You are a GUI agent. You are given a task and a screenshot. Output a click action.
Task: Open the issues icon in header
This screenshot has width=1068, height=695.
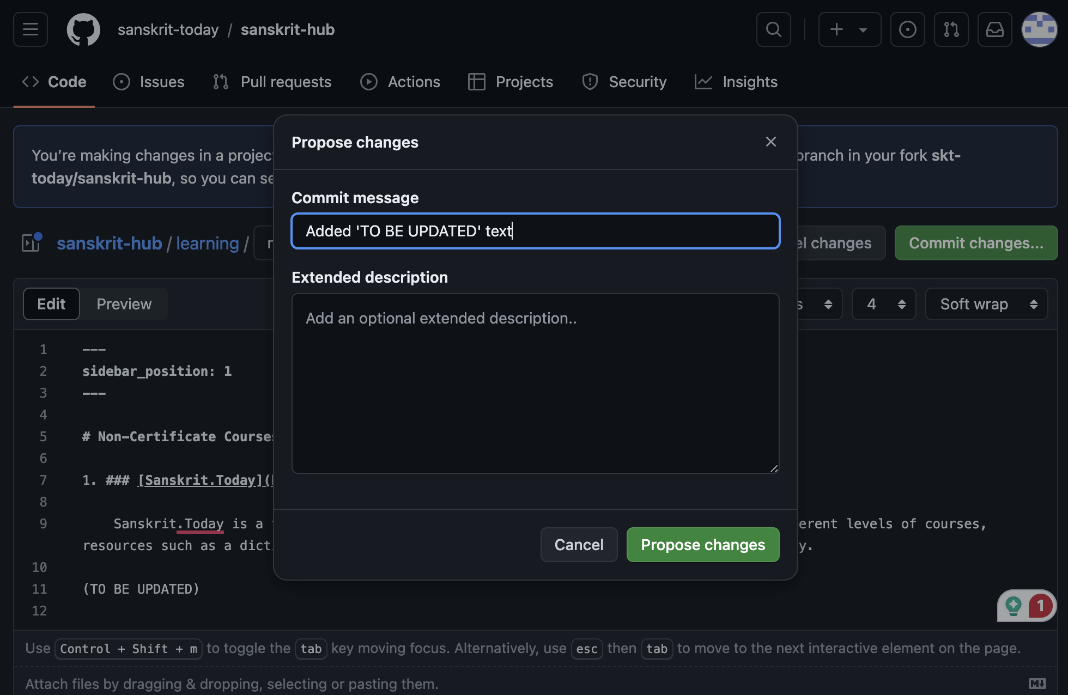[x=907, y=29]
